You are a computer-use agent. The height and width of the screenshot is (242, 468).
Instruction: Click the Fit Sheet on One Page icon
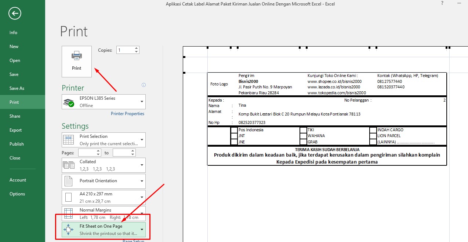pos(68,228)
